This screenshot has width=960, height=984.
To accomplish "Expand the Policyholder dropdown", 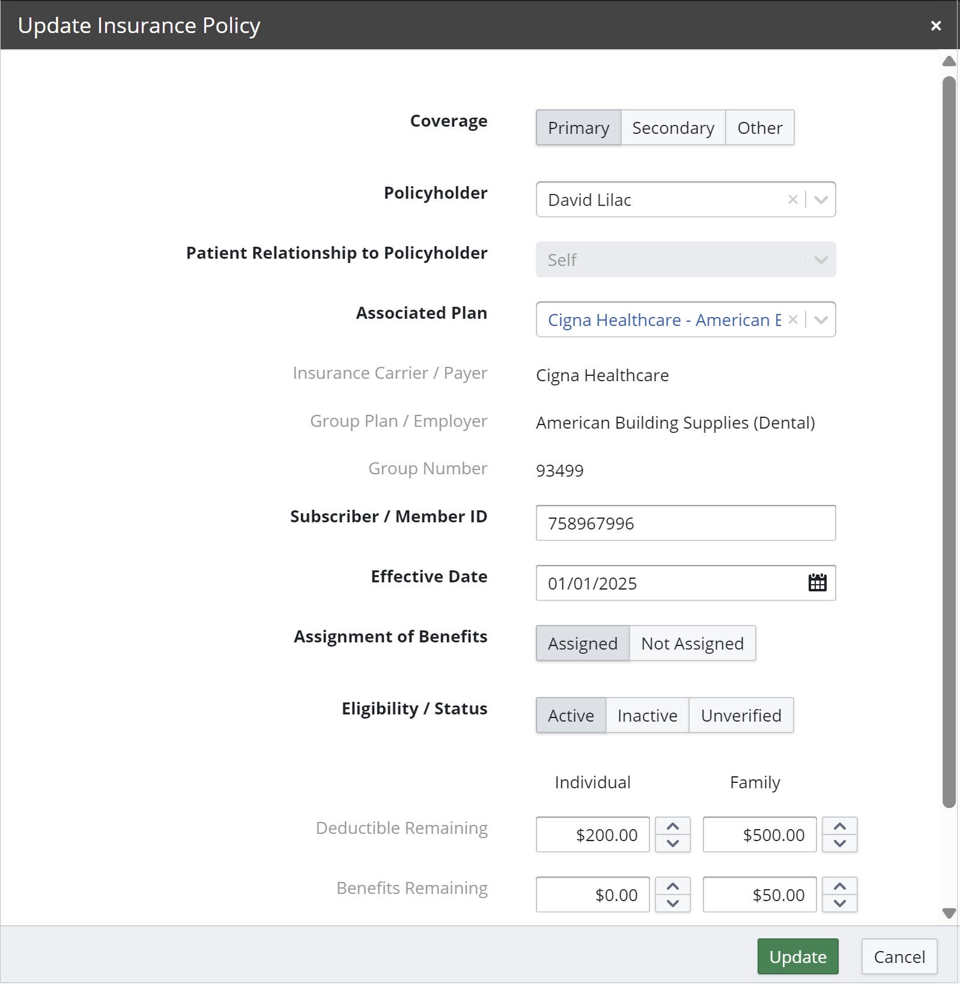I will click(x=821, y=199).
